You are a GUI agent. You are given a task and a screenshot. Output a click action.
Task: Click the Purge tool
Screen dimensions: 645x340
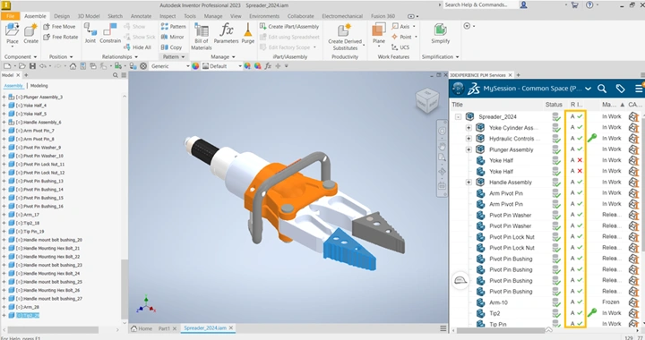click(247, 33)
